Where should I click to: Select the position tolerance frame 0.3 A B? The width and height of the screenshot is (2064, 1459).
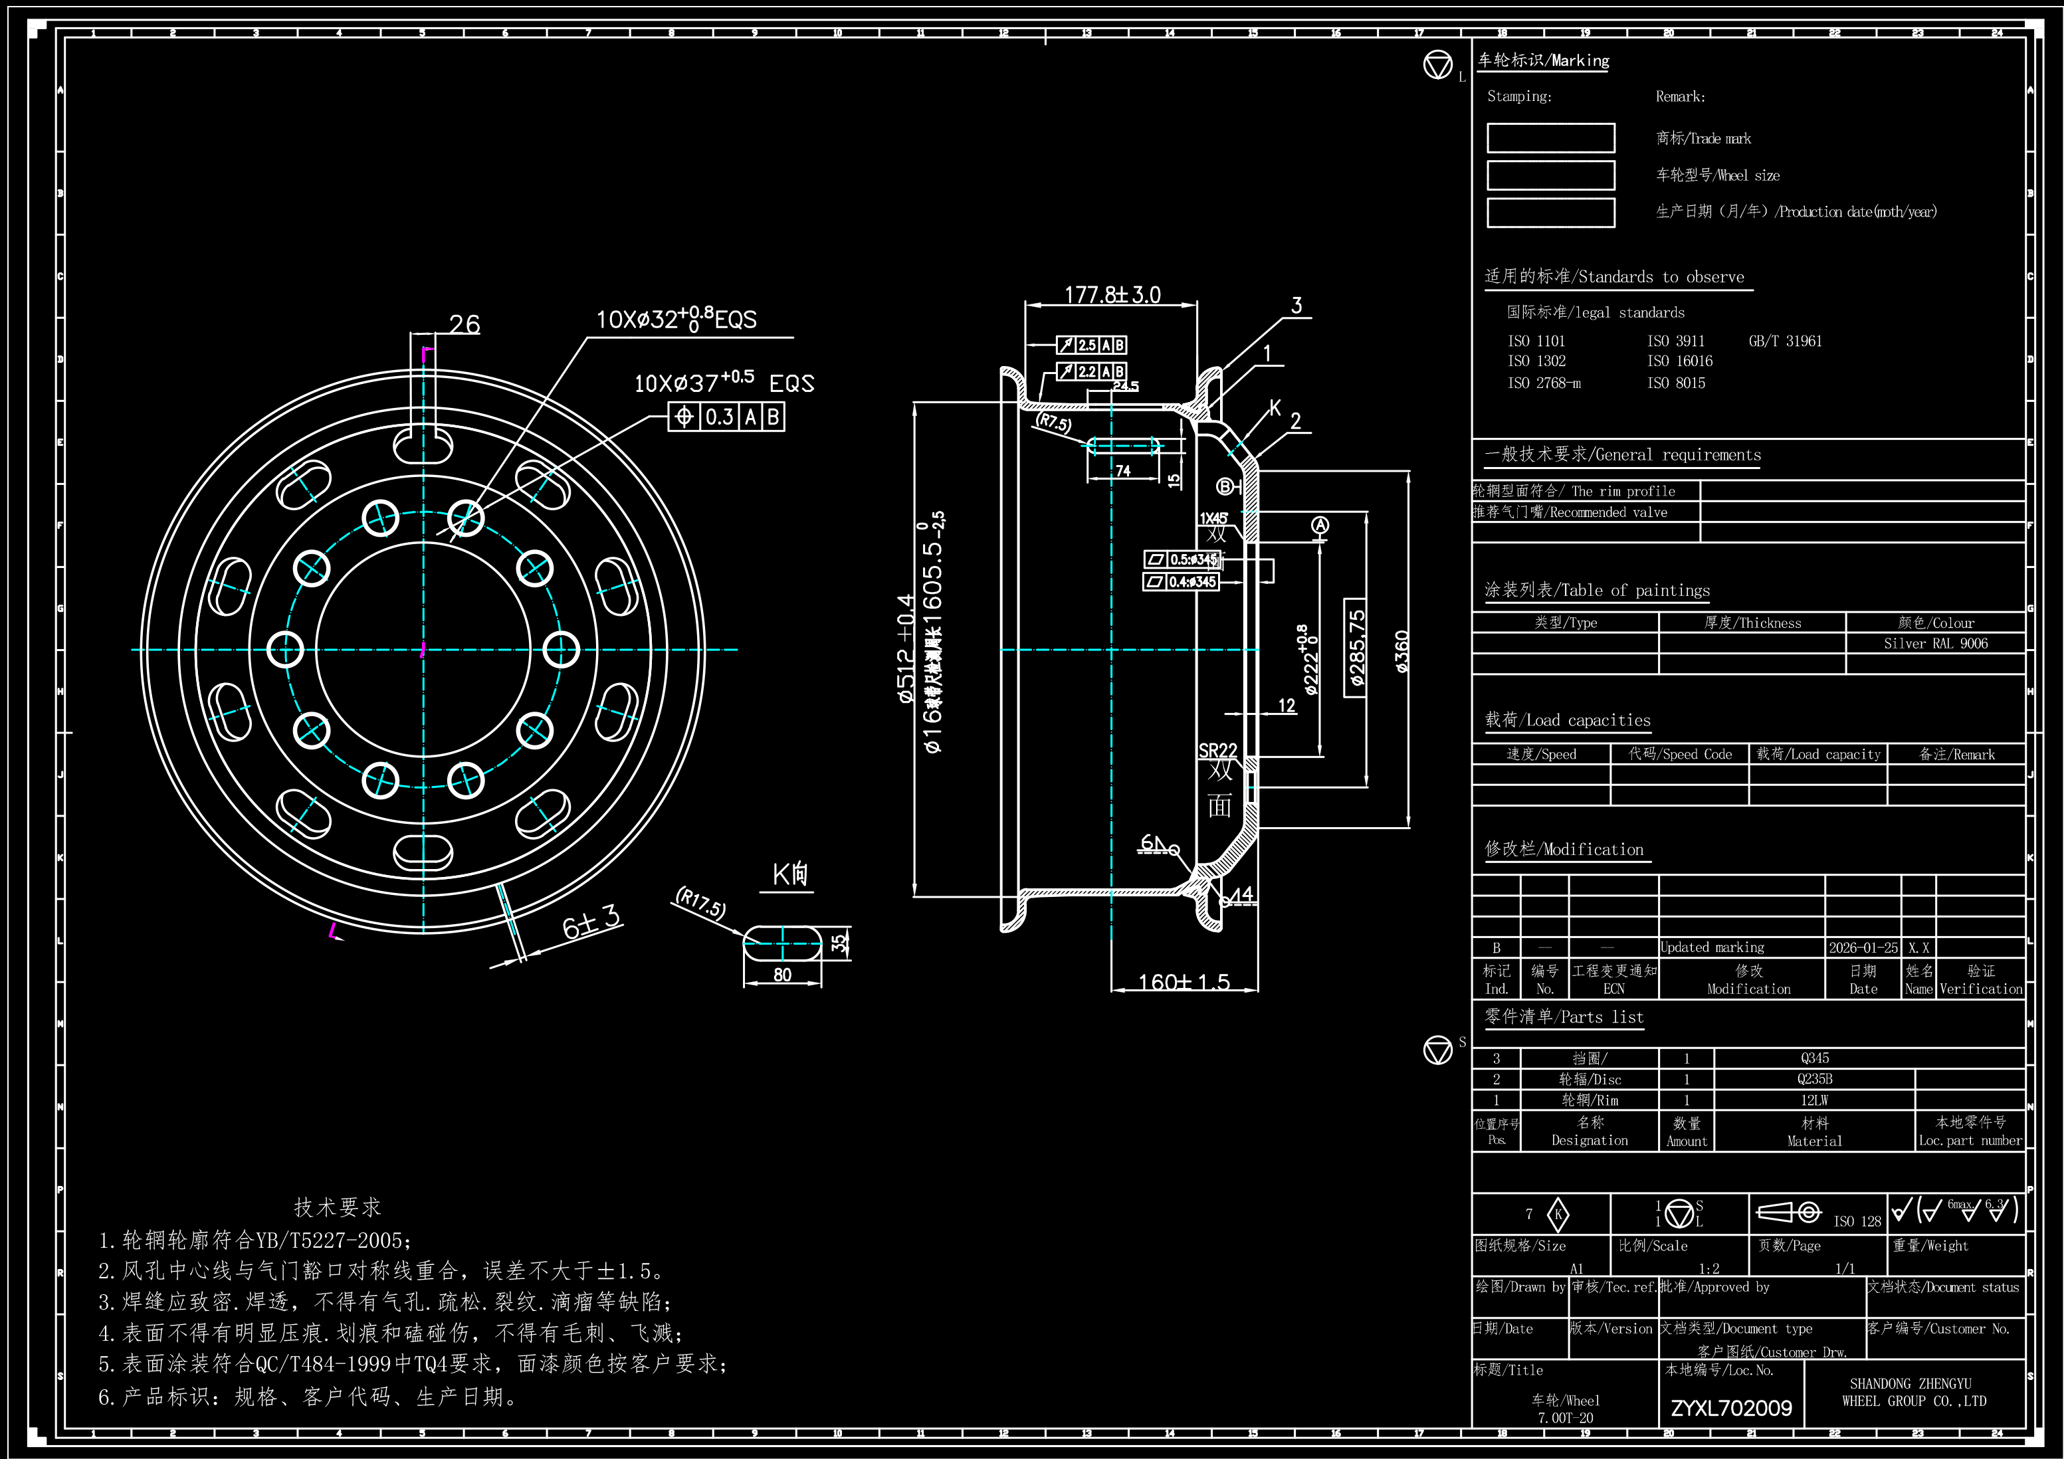point(726,416)
